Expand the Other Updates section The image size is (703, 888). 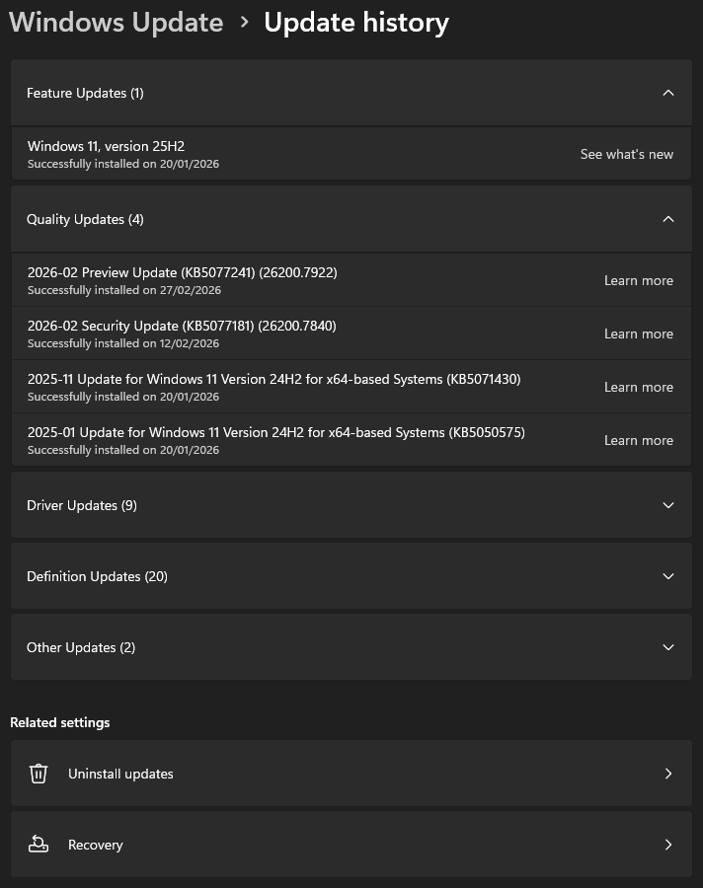[667, 647]
